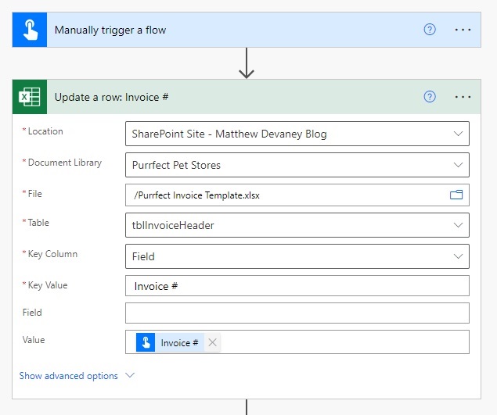Click the empty Field input box

[297, 313]
